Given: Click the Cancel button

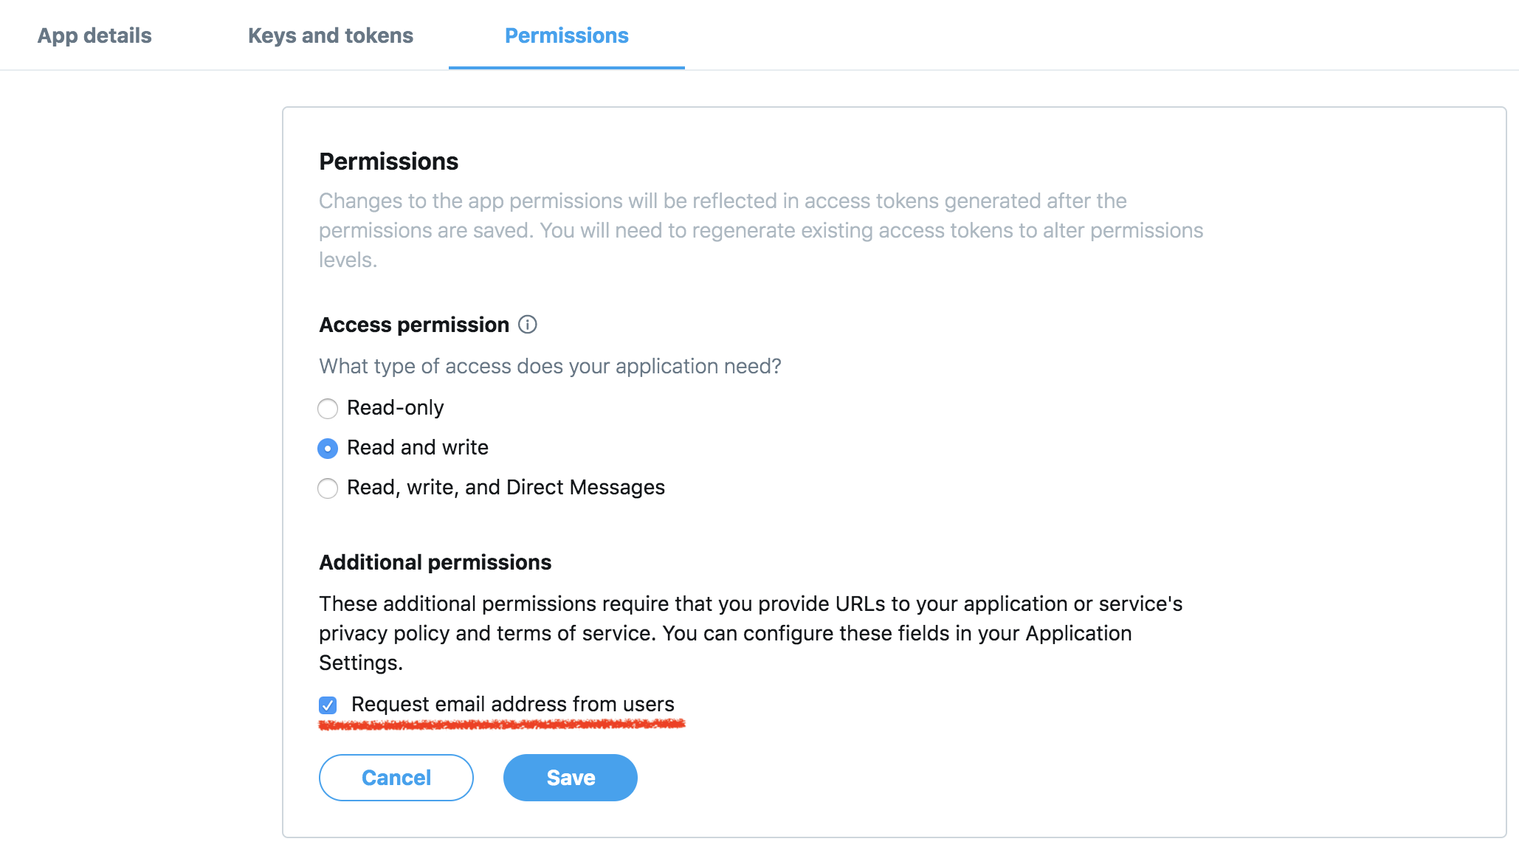Looking at the screenshot, I should 396,777.
